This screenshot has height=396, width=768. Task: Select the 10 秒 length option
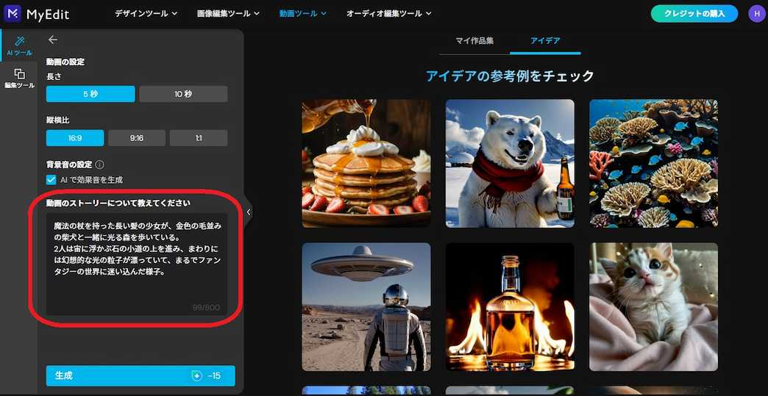coord(183,94)
